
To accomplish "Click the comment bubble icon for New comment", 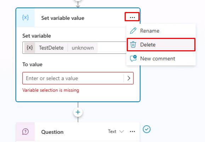I will 133,58.
